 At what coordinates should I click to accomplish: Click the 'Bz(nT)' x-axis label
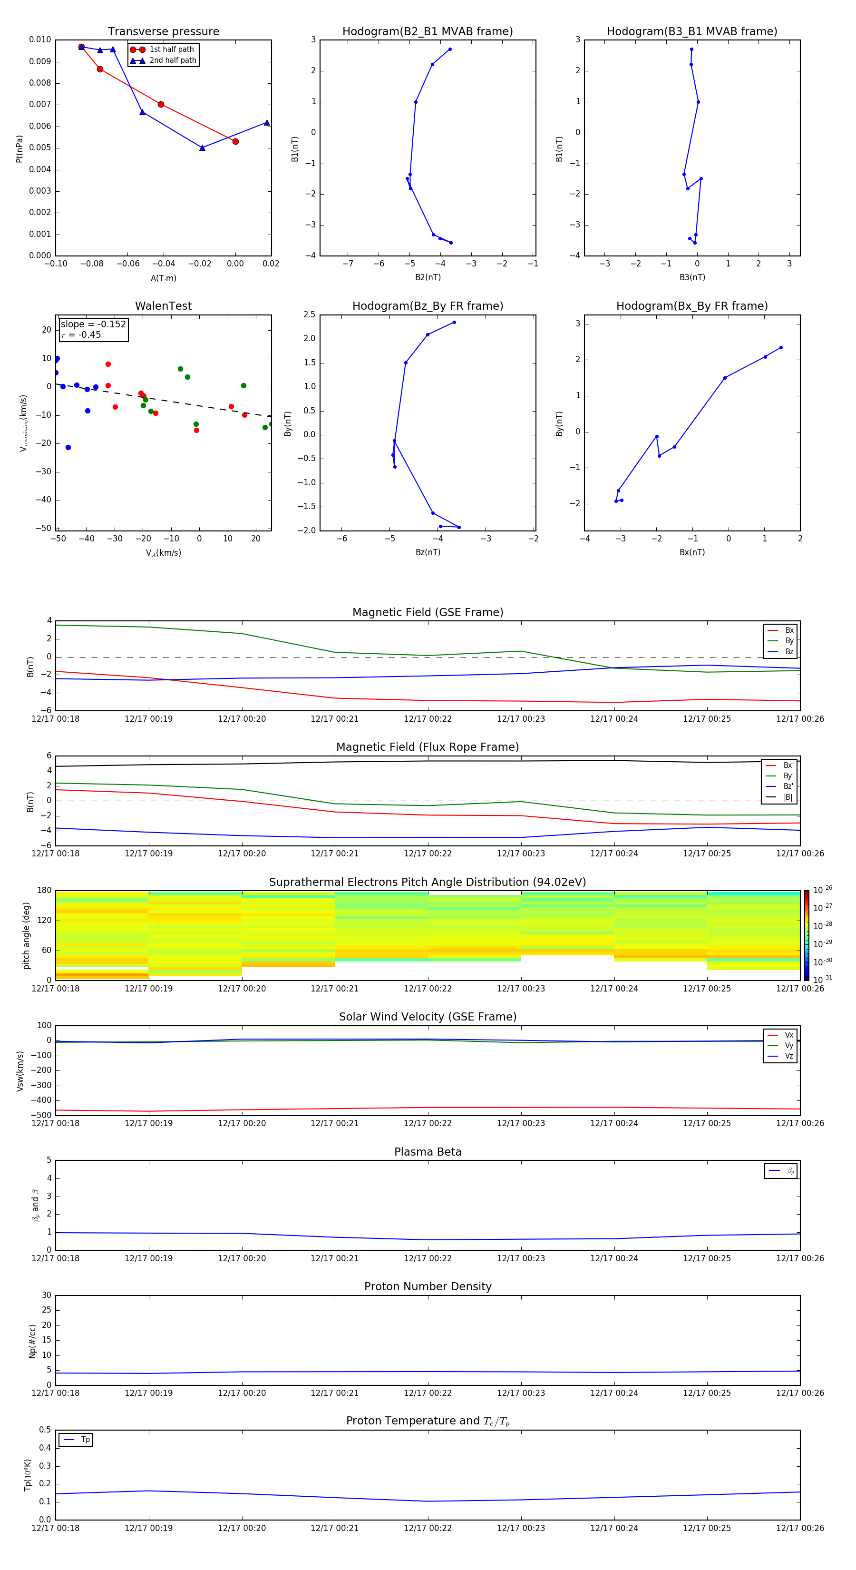click(x=428, y=552)
